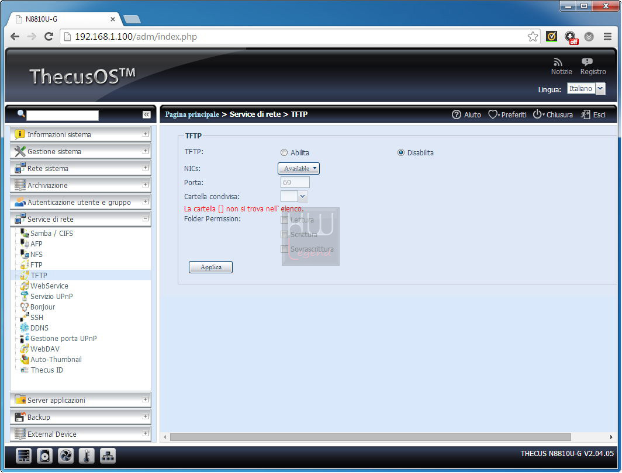Go to Pagina principale breadcrumb link
Image resolution: width=622 pixels, height=473 pixels.
click(192, 114)
